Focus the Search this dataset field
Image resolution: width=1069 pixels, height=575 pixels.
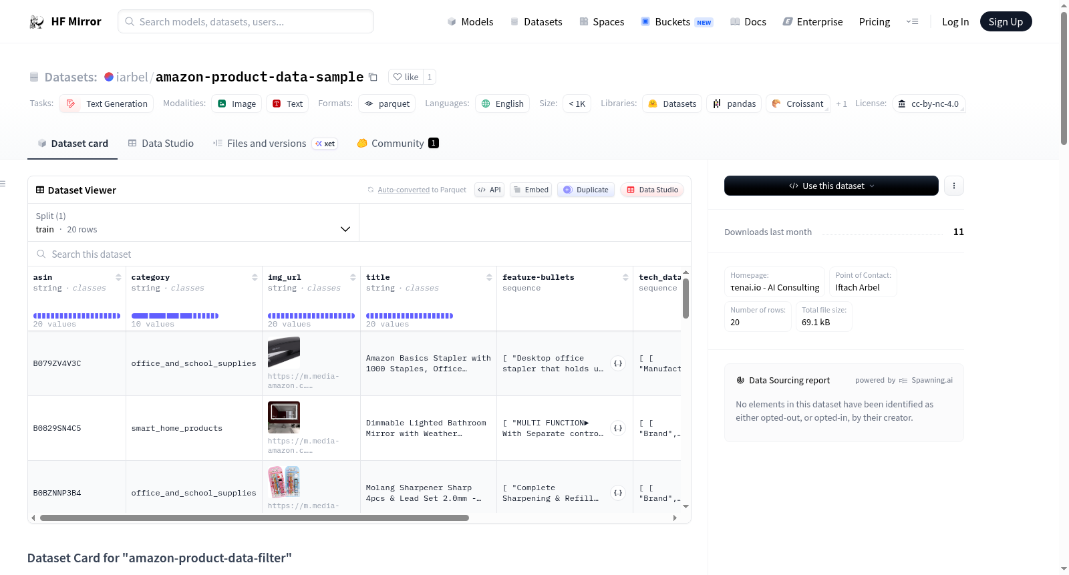coord(359,254)
